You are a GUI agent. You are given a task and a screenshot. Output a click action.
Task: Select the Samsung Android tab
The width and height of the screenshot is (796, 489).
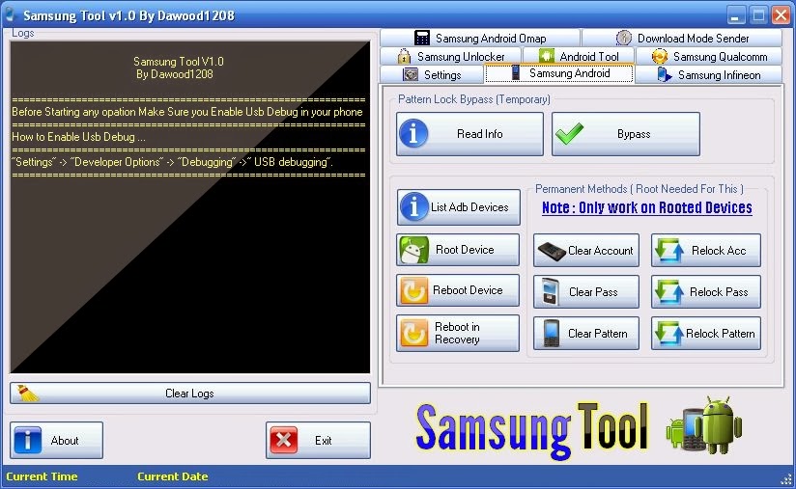coord(559,73)
